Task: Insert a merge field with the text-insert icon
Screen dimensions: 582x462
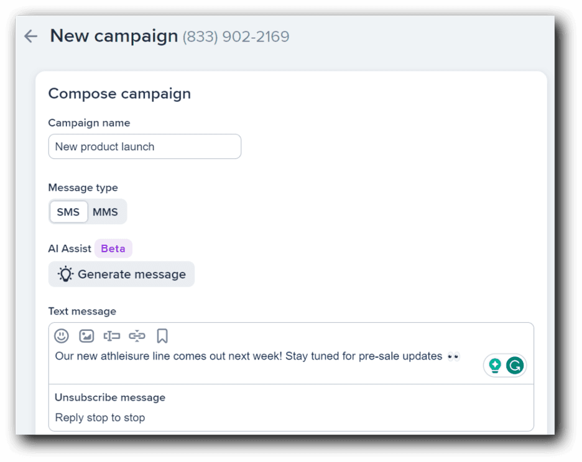Action: [x=112, y=336]
